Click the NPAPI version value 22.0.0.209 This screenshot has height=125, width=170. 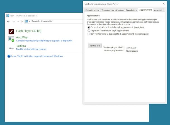131,48
